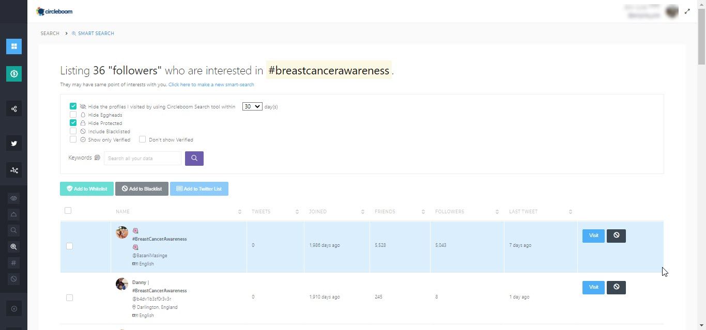Sort by the FRIENDS column arrows
The width and height of the screenshot is (706, 330).
click(423, 212)
